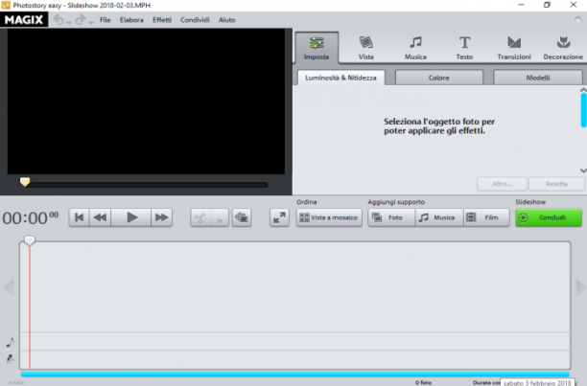Select the Luminosità & Nitidezza tab
The image size is (587, 386).
[340, 78]
